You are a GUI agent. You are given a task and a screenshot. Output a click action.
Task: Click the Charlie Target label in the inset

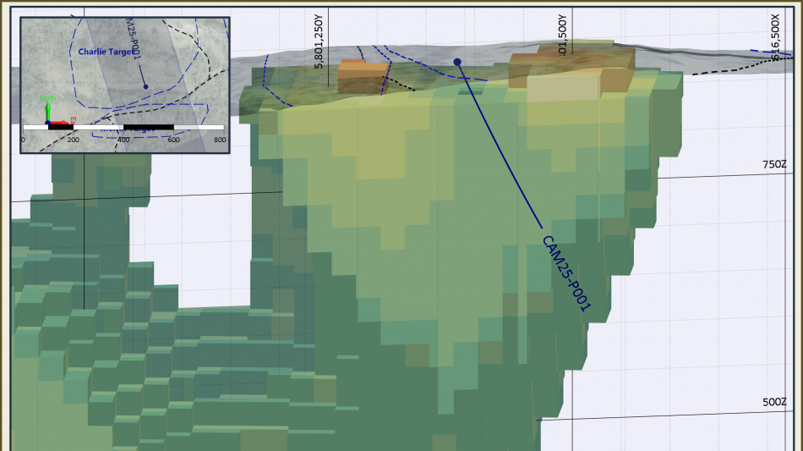pyautogui.click(x=106, y=52)
